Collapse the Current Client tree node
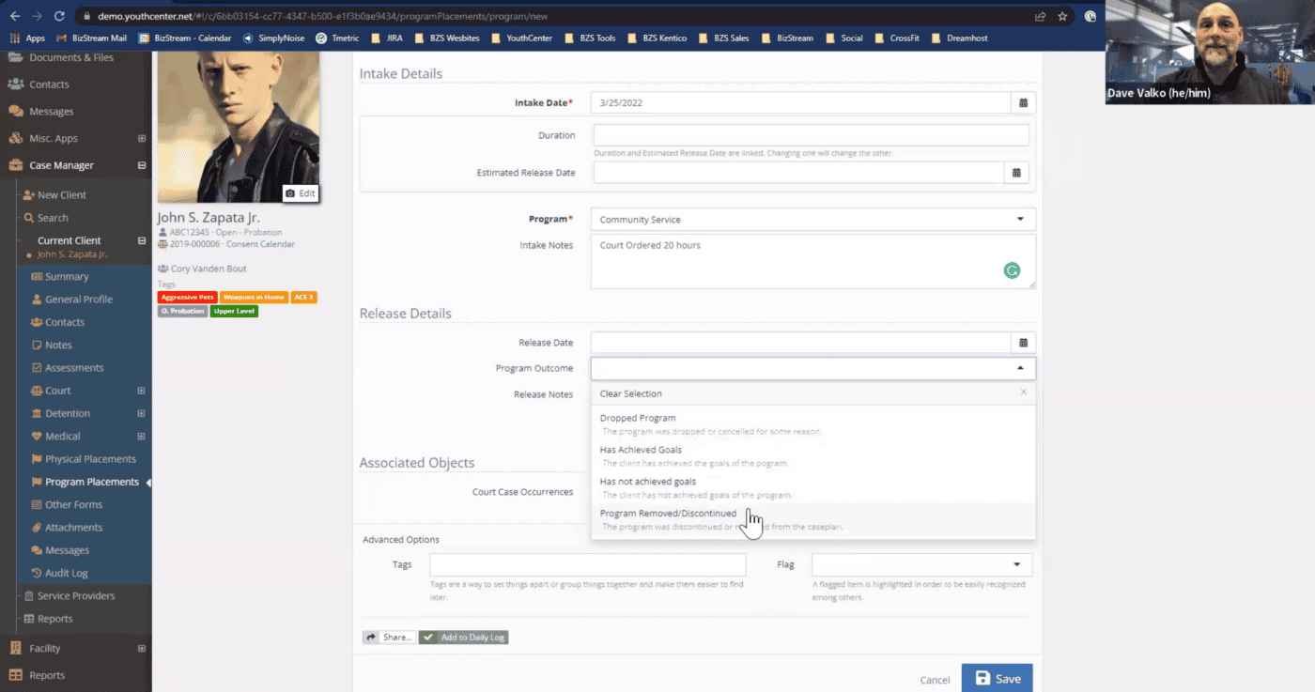The width and height of the screenshot is (1315, 692). tap(142, 240)
